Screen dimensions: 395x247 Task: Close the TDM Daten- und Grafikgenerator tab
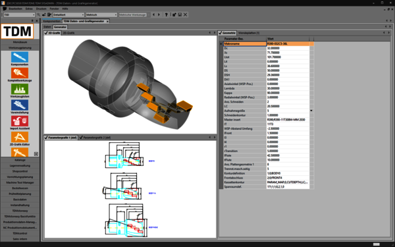tap(107, 22)
